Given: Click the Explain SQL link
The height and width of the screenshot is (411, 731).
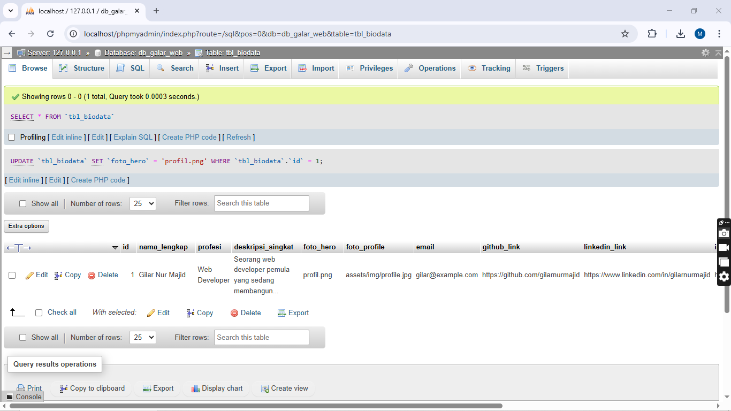Looking at the screenshot, I should click(x=133, y=138).
